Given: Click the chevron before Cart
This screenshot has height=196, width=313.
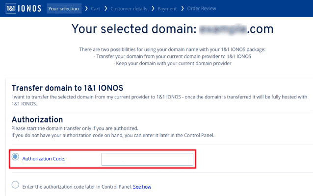Looking at the screenshot, I should pos(86,8).
